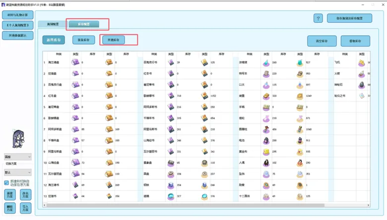Click the 导入方案 button

pyautogui.click(x=25, y=208)
